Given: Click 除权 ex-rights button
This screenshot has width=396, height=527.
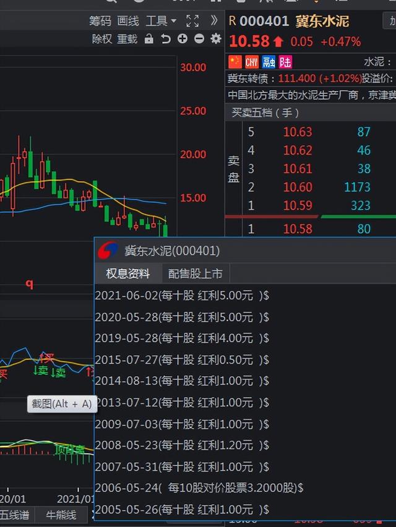Looking at the screenshot, I should [102, 39].
